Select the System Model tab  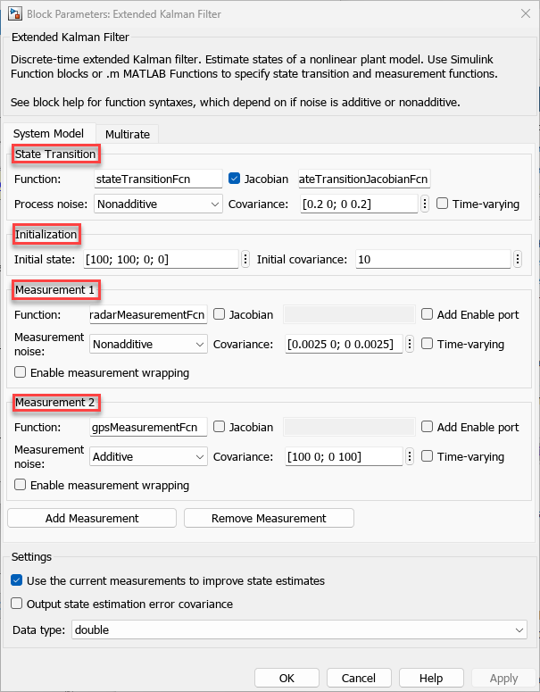[x=48, y=134]
